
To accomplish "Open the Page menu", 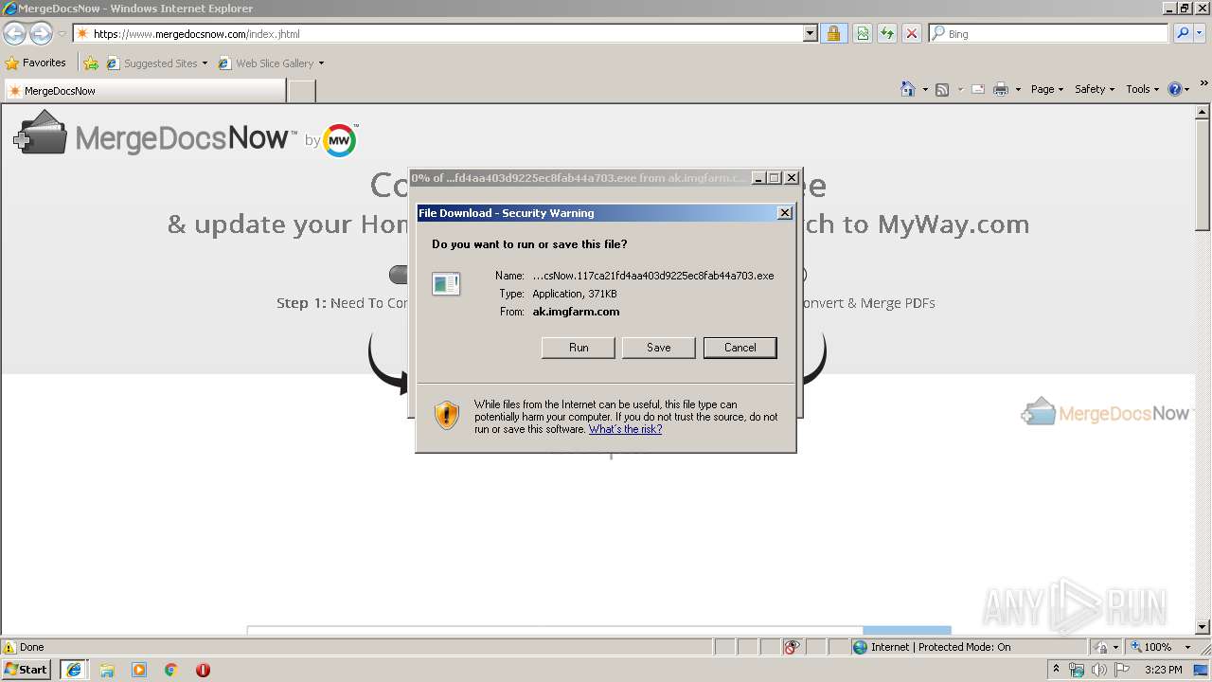I will tap(1047, 89).
